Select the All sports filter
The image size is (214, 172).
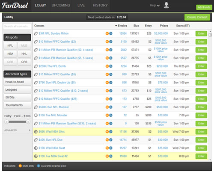click(17, 37)
